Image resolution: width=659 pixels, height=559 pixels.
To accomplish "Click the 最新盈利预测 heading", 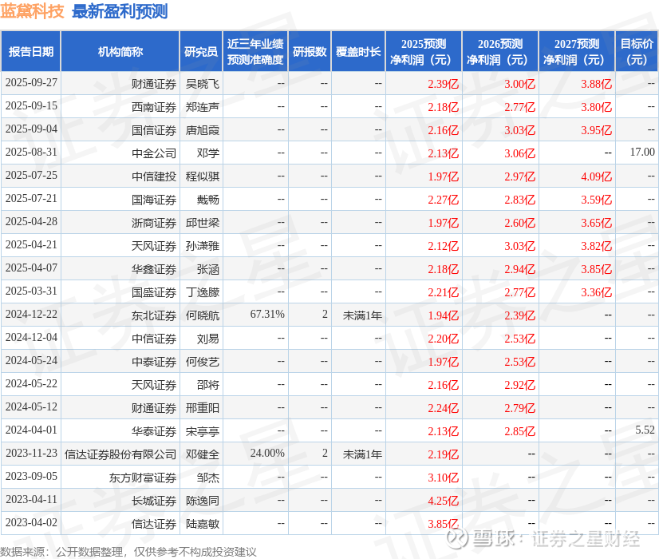I will [x=120, y=11].
